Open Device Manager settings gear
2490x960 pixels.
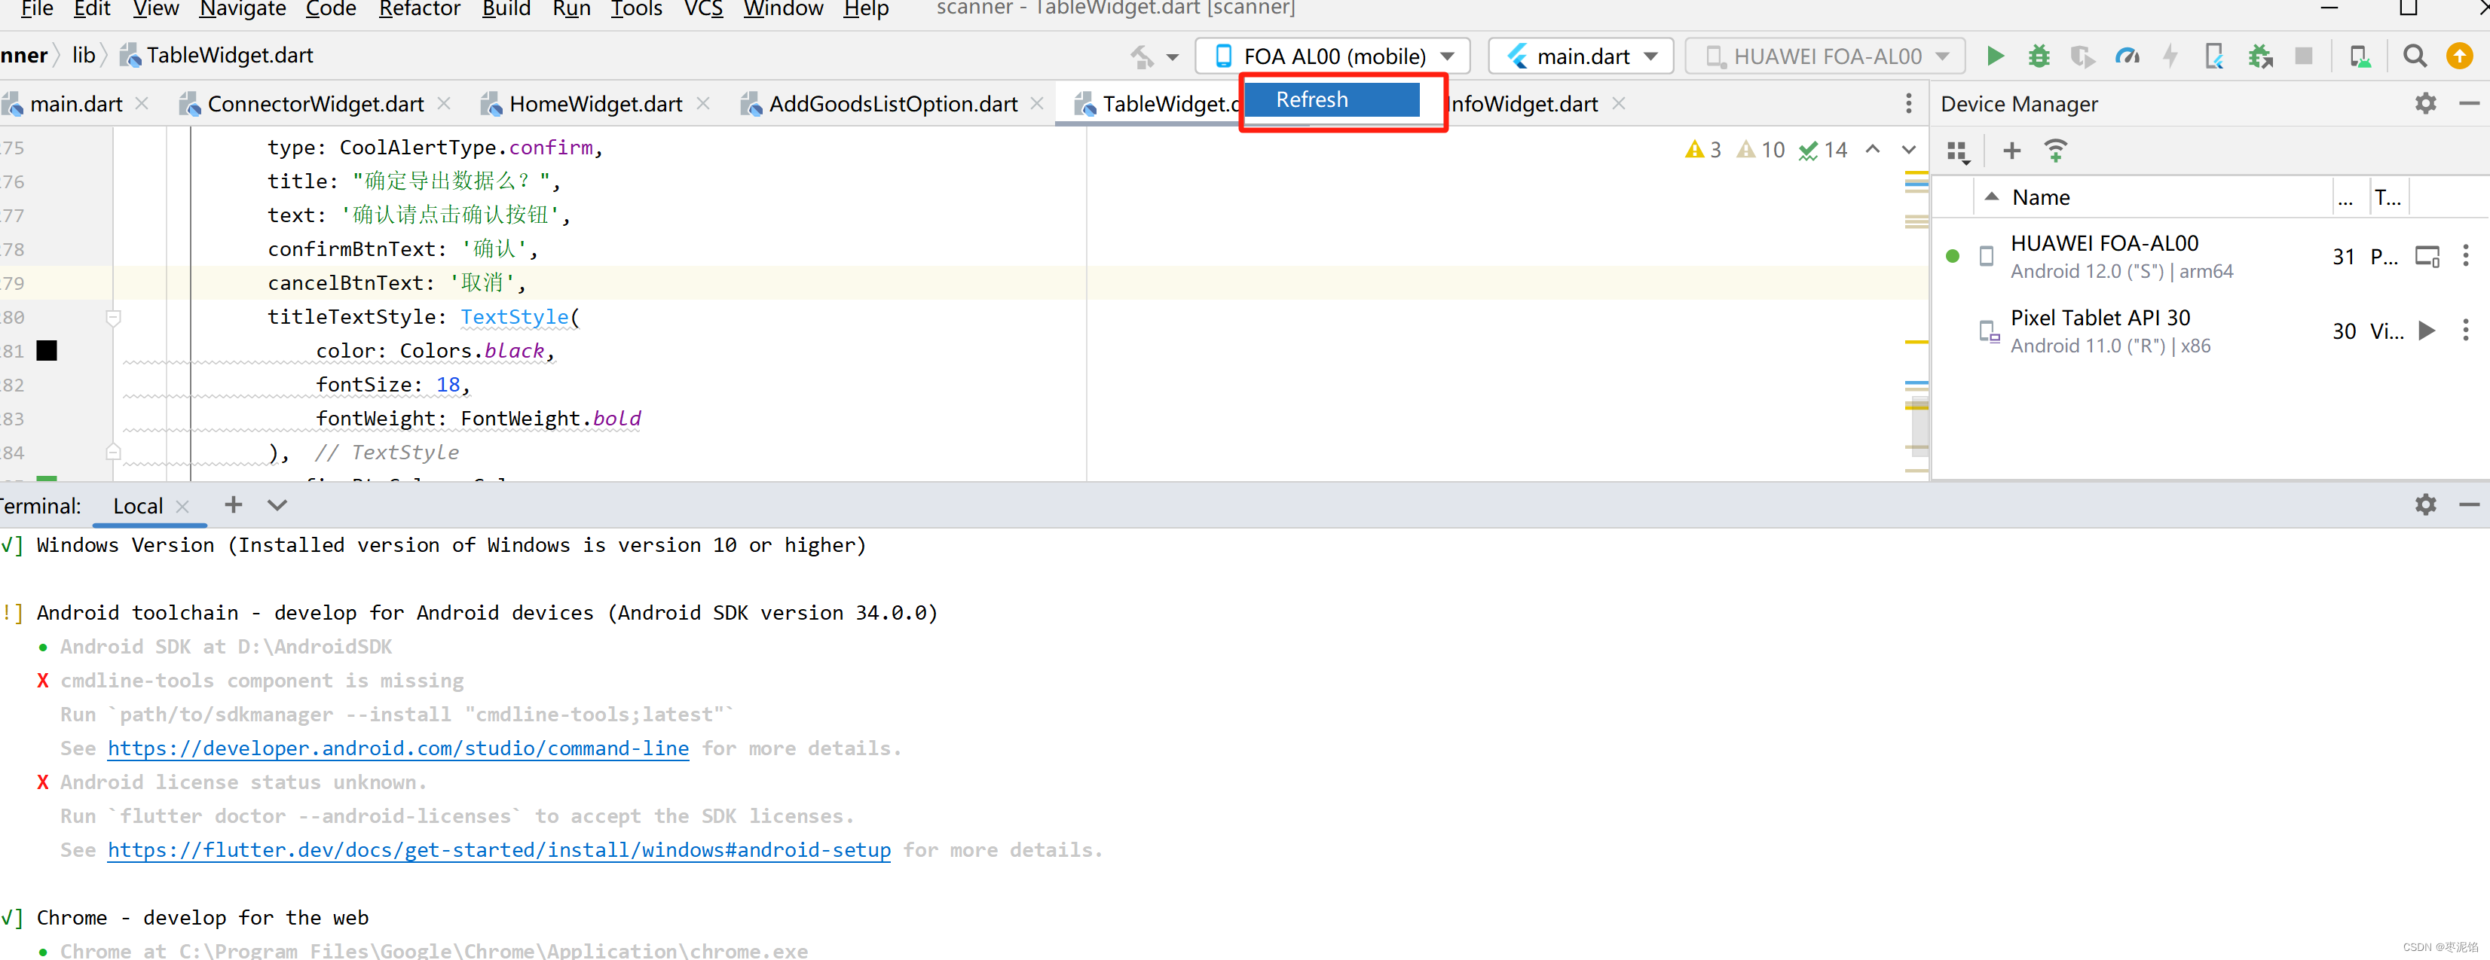[2424, 103]
